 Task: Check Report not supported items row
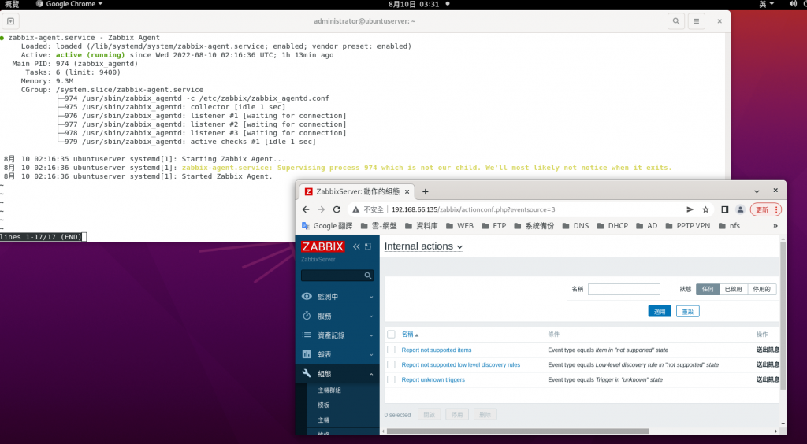(391, 350)
